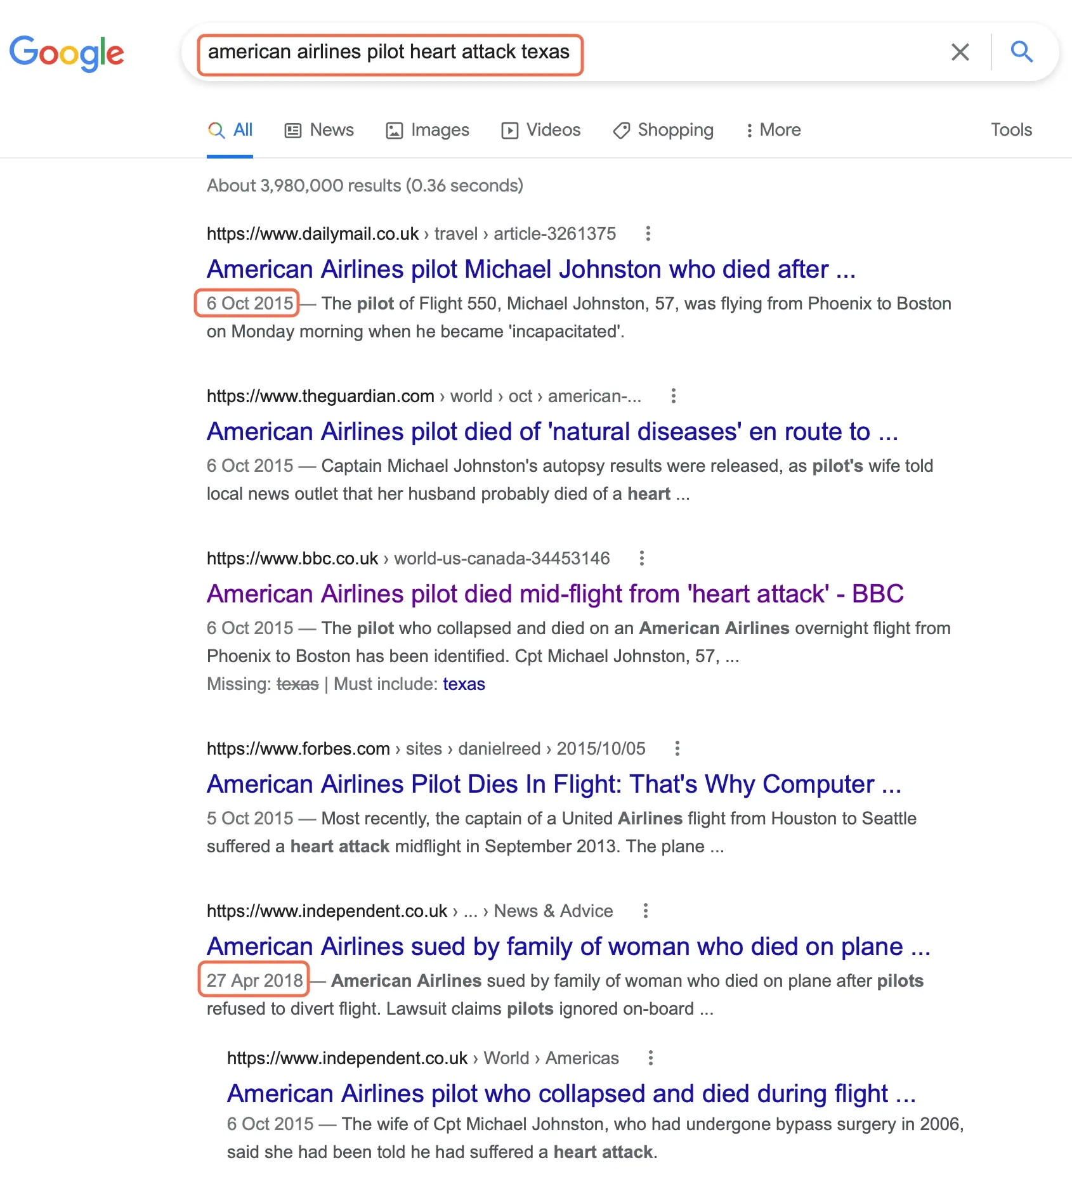Open the Guardian 'natural diseases' article
1072x1177 pixels.
pos(551,431)
